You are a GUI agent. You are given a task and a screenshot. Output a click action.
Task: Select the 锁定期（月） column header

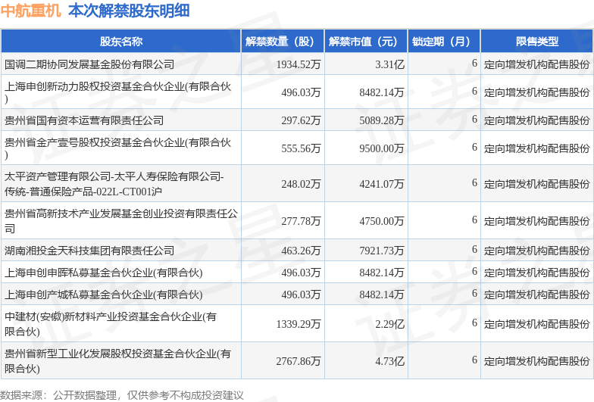tap(444, 41)
